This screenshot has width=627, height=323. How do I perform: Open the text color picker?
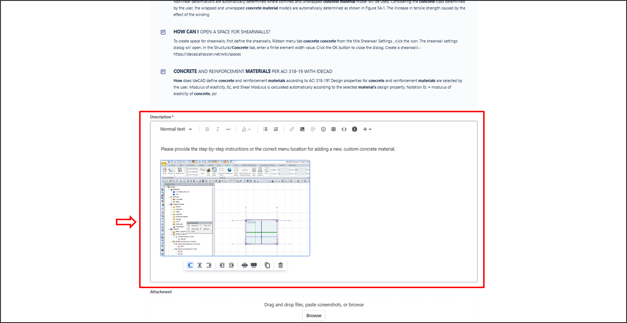[x=246, y=129]
